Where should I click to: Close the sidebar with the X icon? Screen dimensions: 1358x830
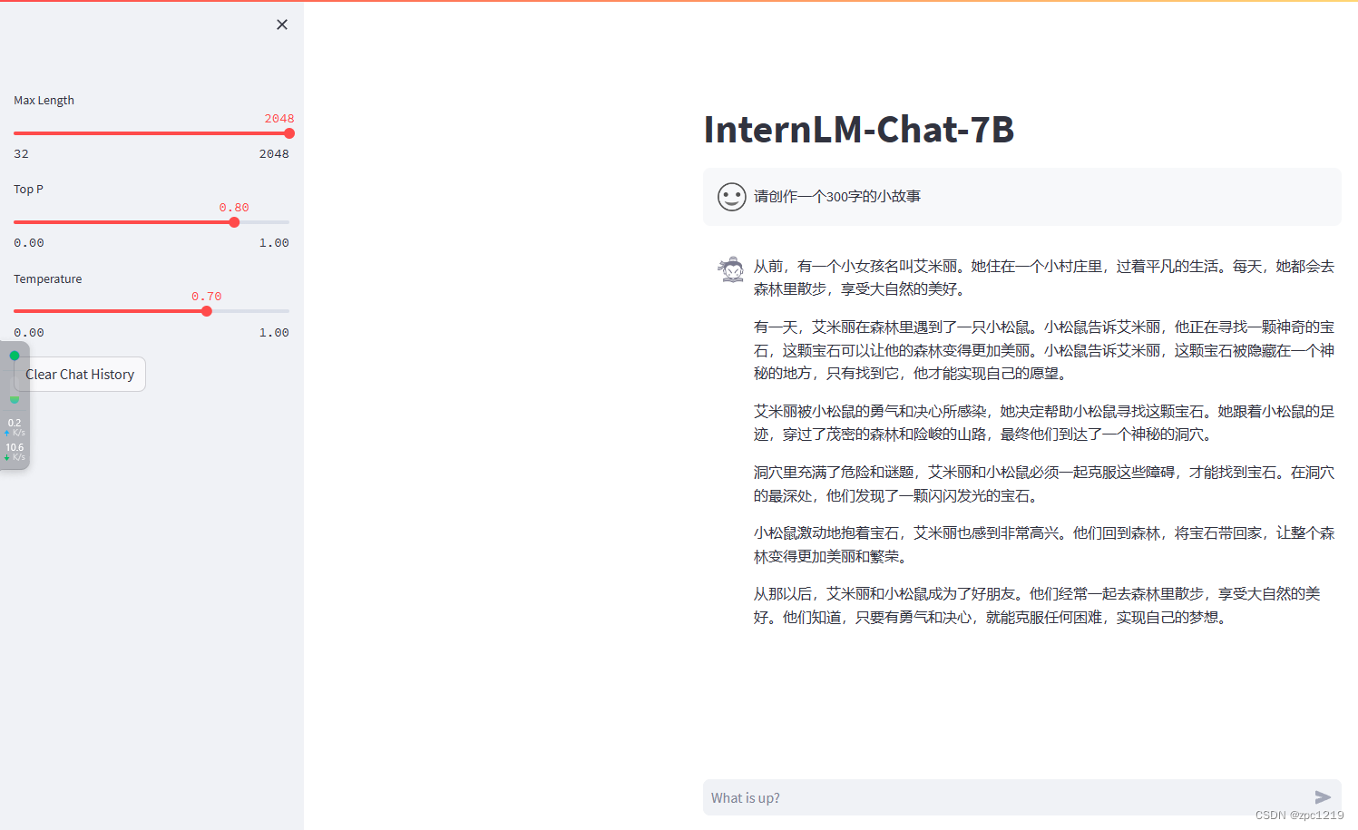click(x=282, y=24)
